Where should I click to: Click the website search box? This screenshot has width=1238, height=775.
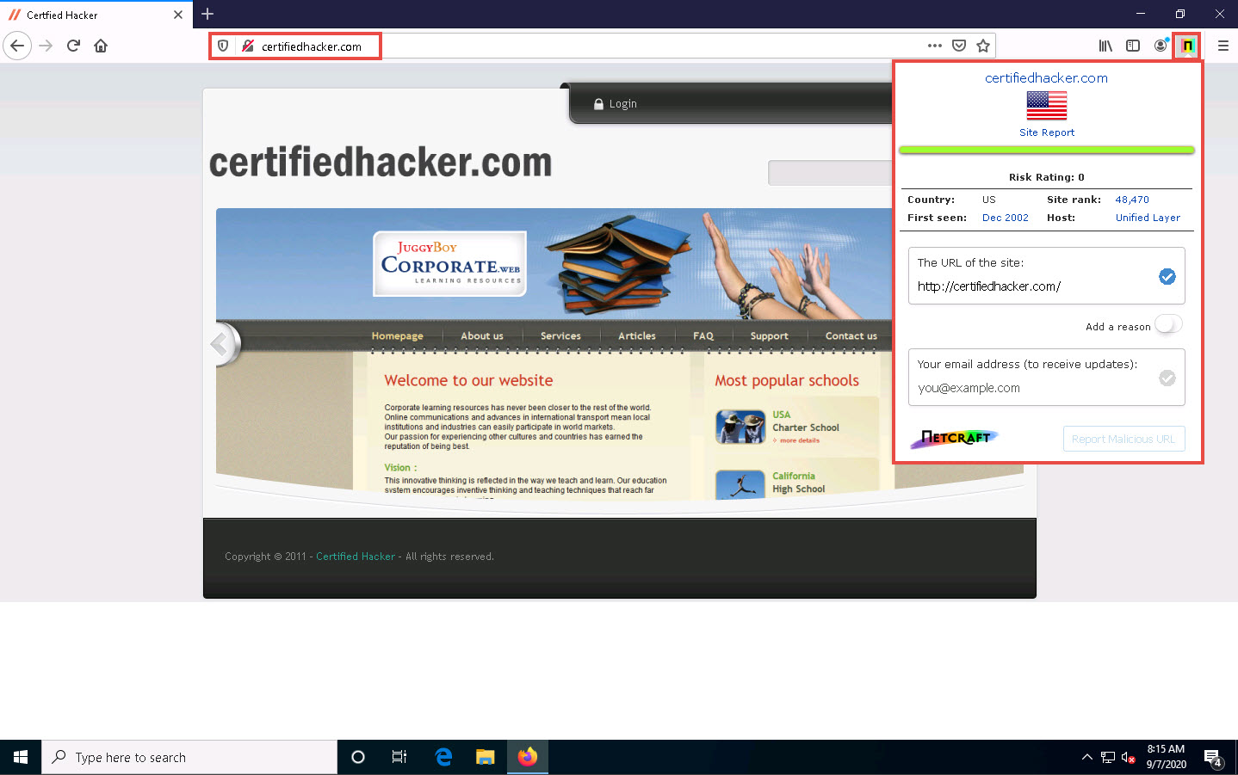point(830,173)
